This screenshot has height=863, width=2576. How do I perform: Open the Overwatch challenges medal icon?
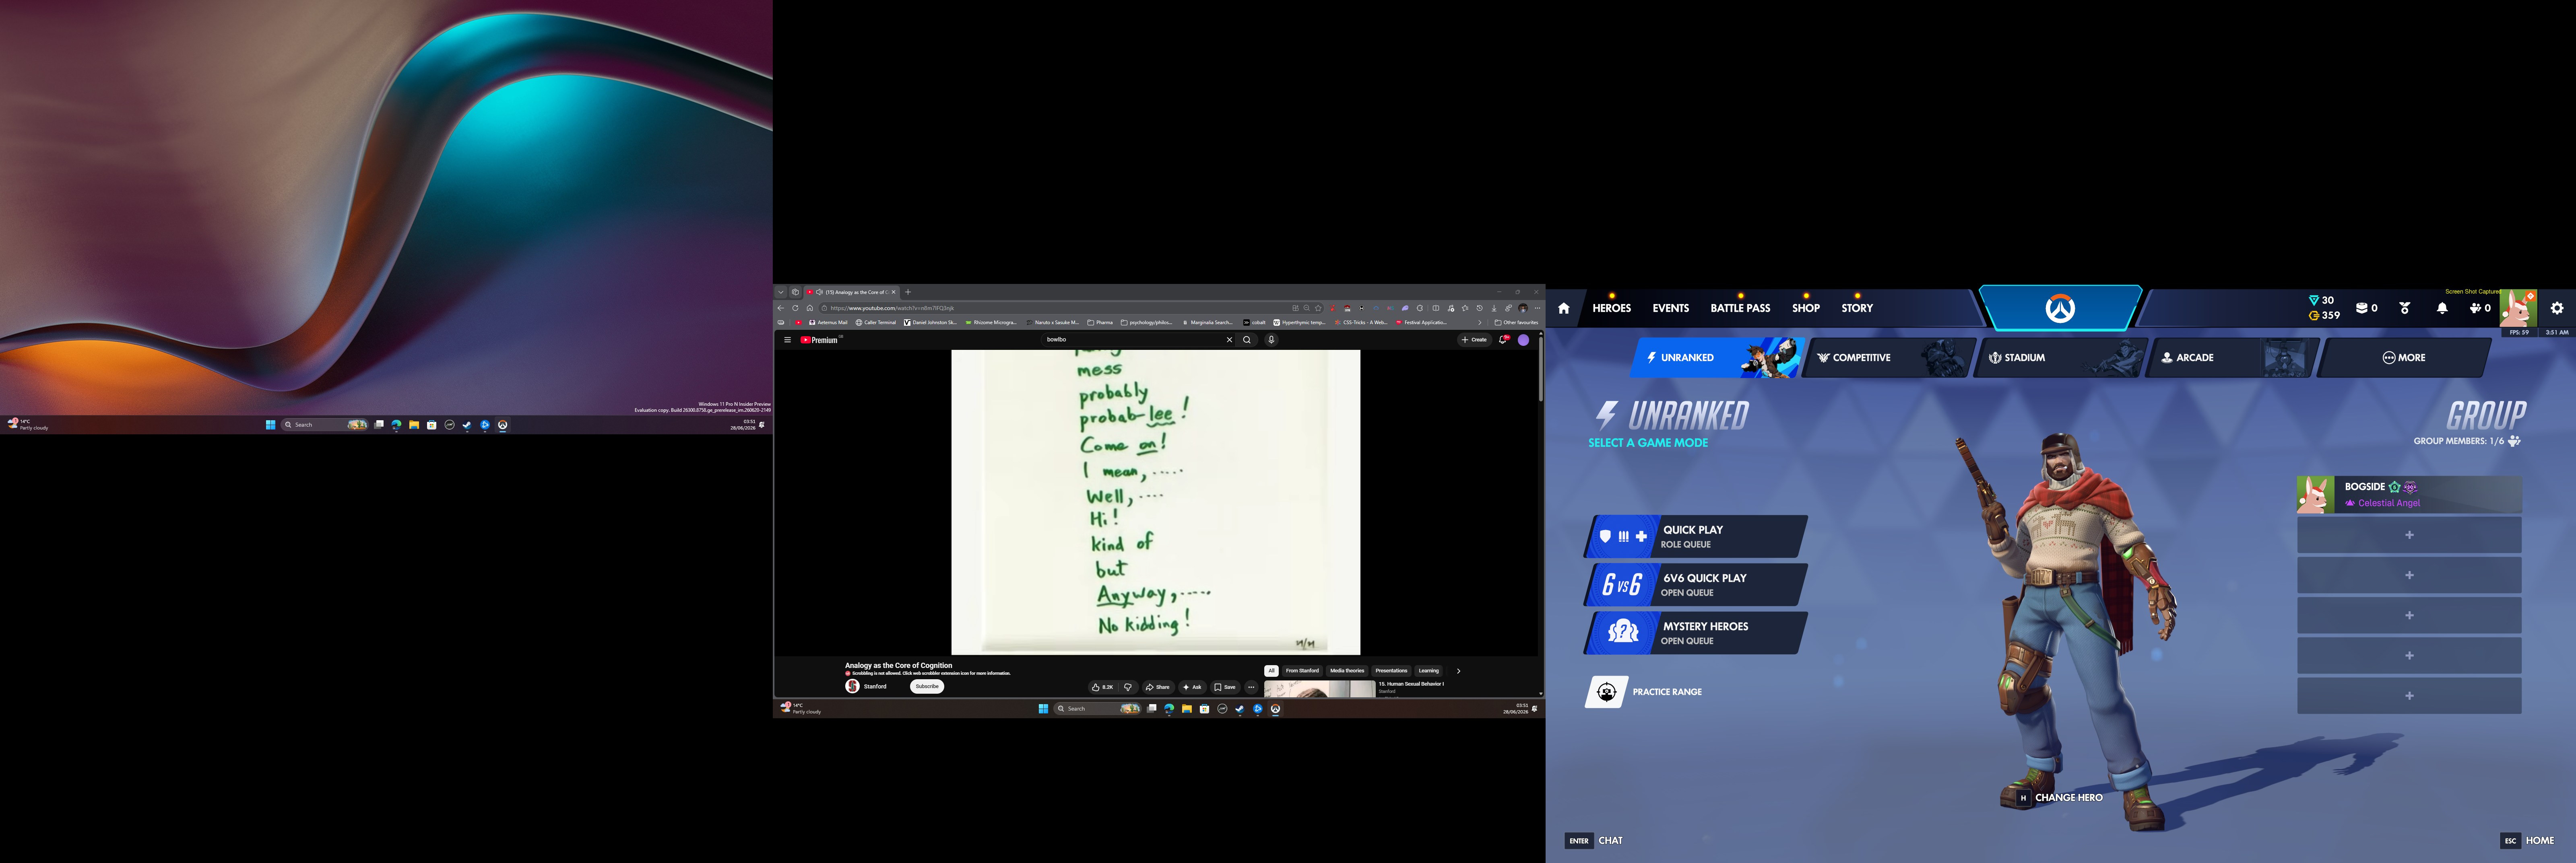(2405, 308)
